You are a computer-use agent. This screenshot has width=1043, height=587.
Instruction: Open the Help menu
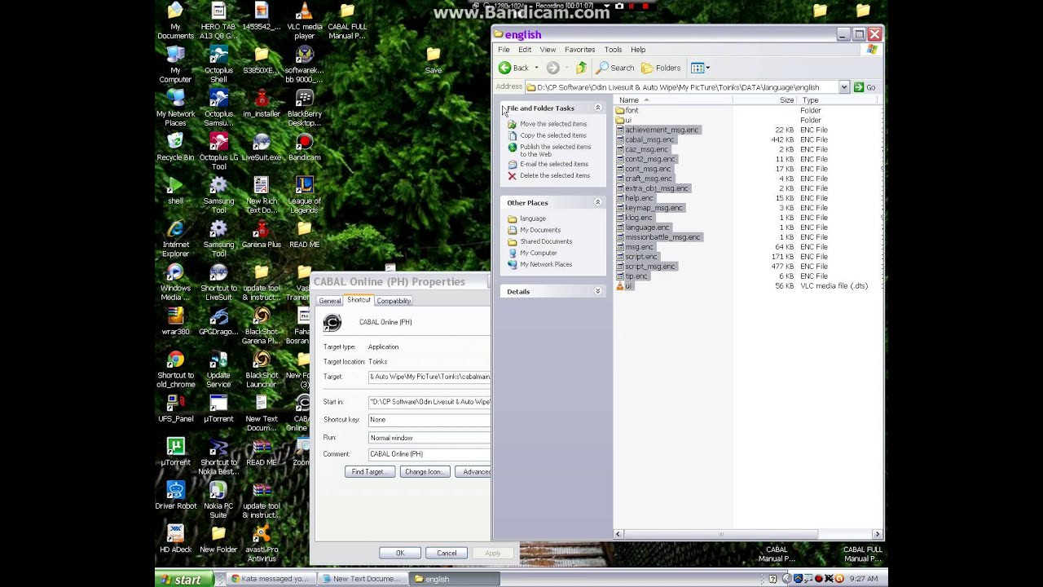[638, 50]
